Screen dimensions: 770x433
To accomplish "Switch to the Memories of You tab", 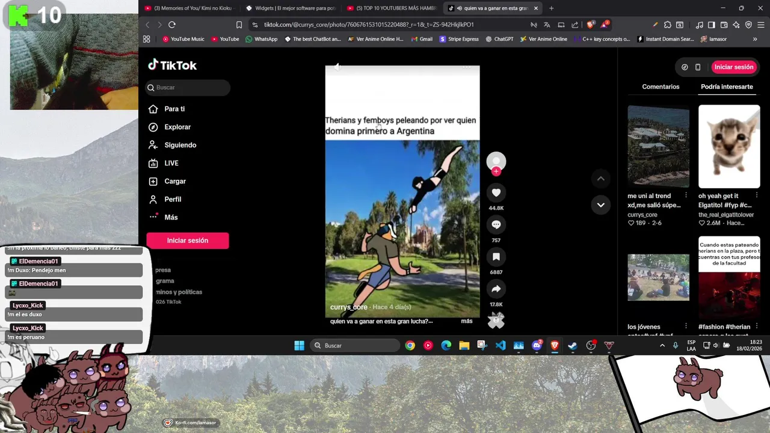I will [x=189, y=8].
